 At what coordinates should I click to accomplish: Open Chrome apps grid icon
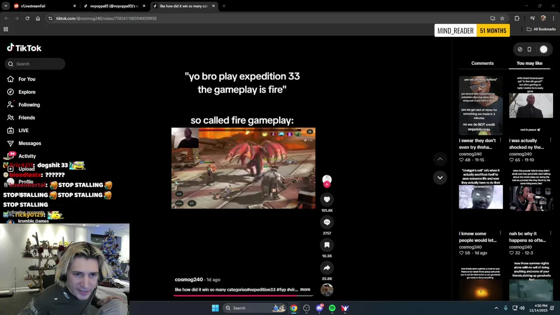coord(6,29)
